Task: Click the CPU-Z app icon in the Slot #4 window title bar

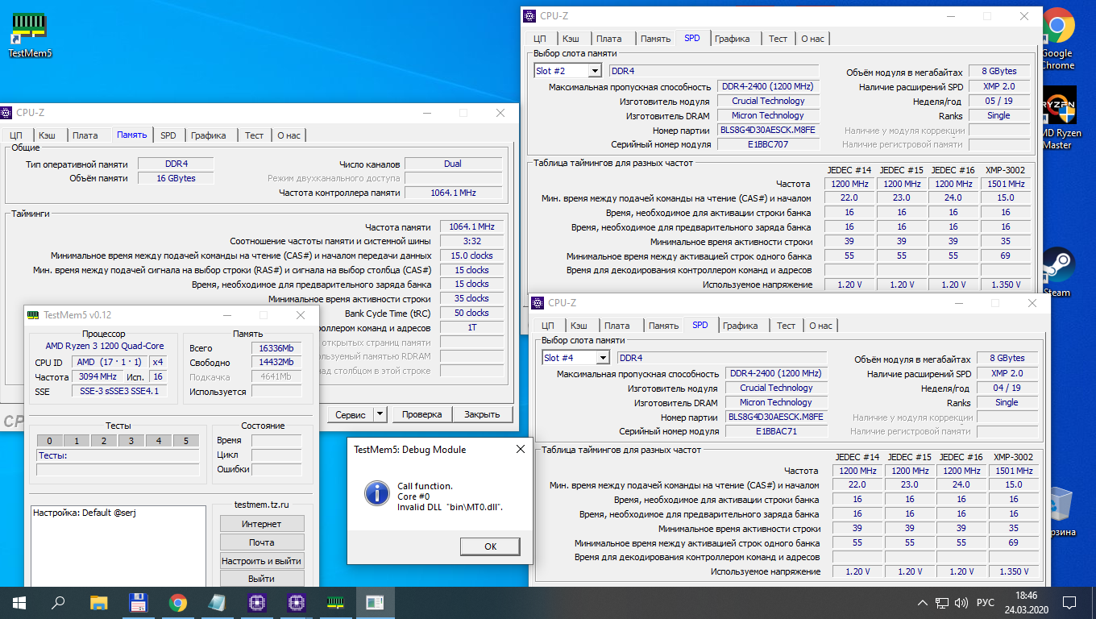Action: tap(538, 302)
